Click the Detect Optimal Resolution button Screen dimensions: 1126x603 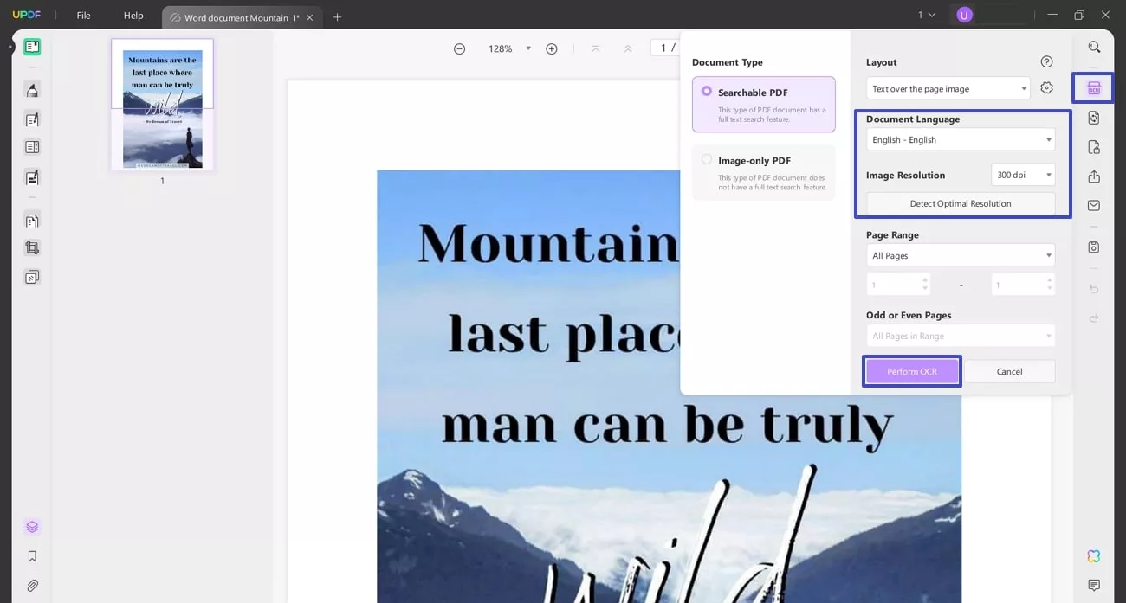tap(961, 203)
